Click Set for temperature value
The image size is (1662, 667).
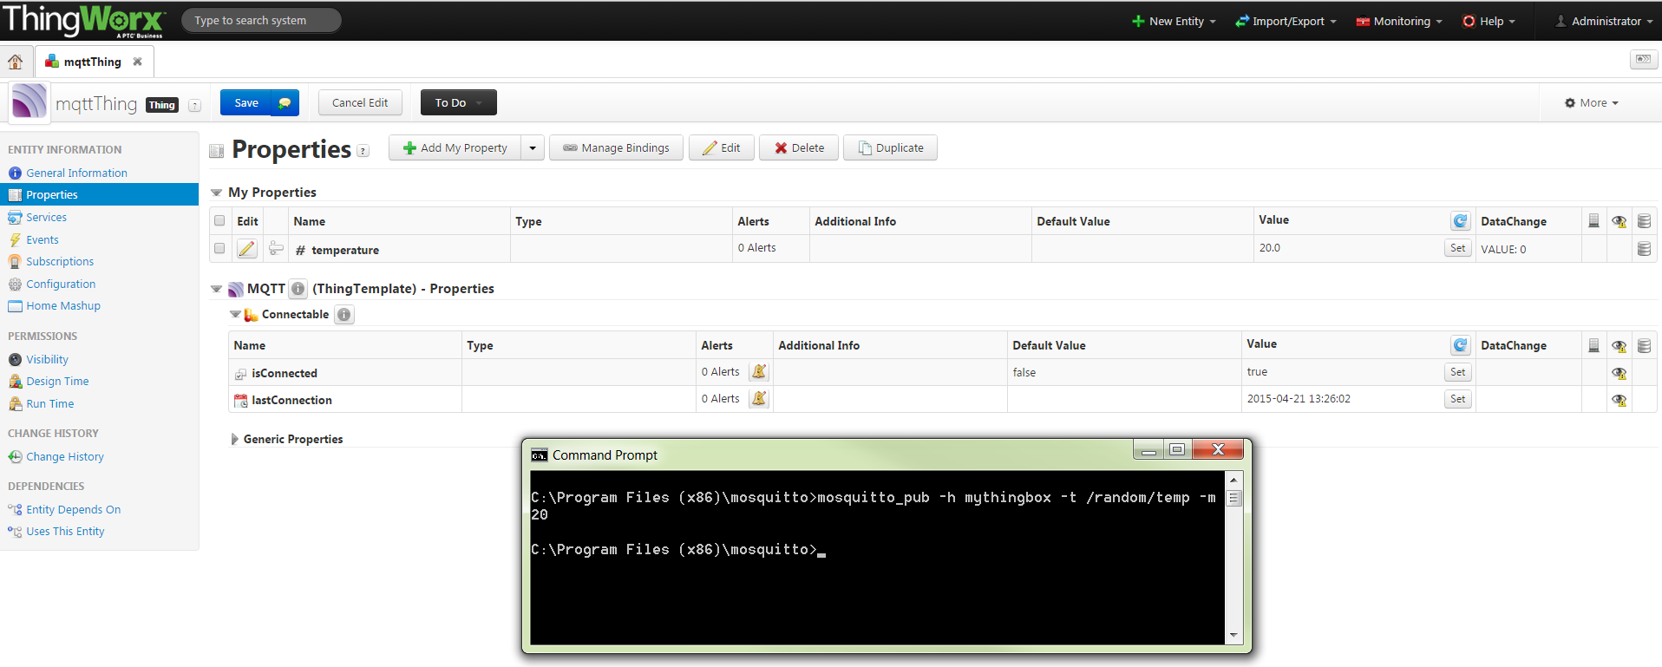[1458, 248]
